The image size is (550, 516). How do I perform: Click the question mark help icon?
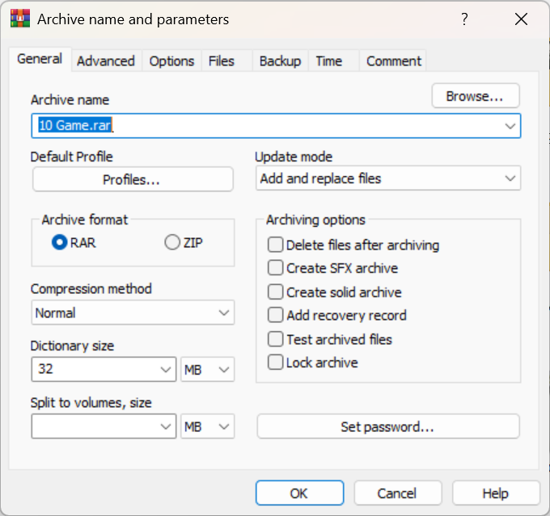click(464, 19)
